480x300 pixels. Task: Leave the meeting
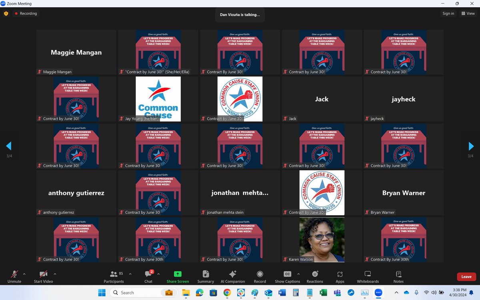click(x=466, y=276)
